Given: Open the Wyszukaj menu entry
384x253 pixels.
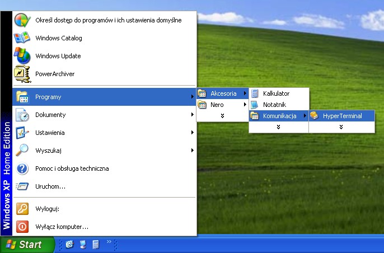Looking at the screenshot, I should [104, 151].
